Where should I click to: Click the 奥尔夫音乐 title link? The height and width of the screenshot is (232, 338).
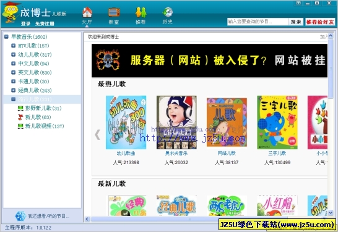tap(176, 154)
